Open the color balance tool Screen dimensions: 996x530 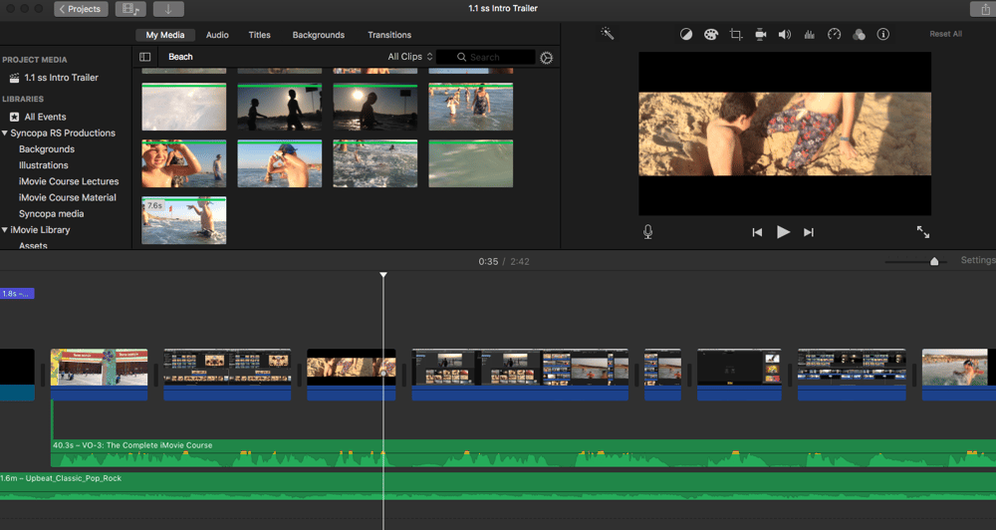686,34
